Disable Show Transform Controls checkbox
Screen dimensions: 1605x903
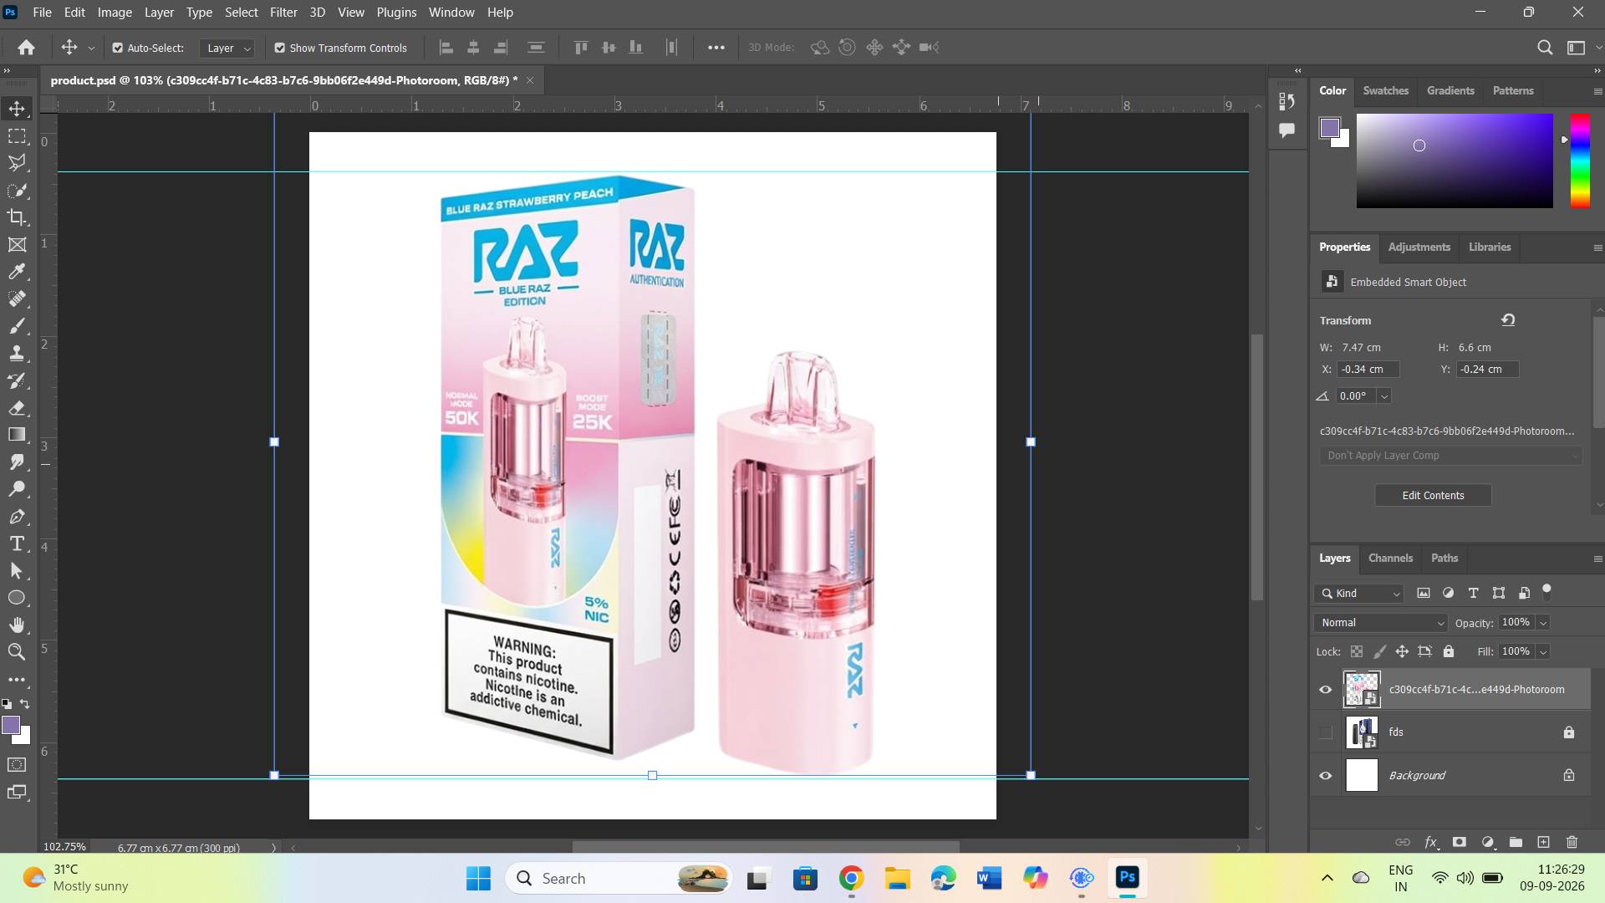point(280,48)
